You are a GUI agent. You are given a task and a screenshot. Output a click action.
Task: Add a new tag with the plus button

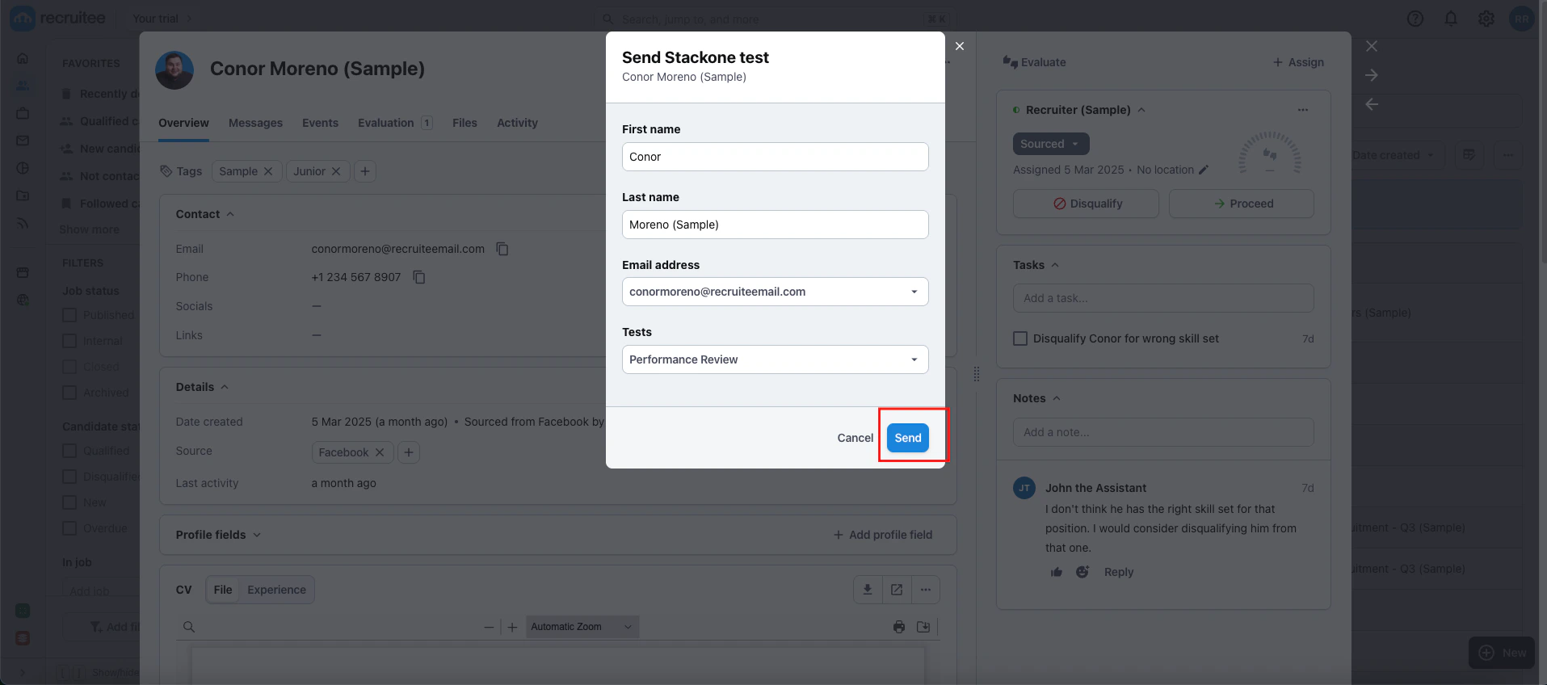365,171
